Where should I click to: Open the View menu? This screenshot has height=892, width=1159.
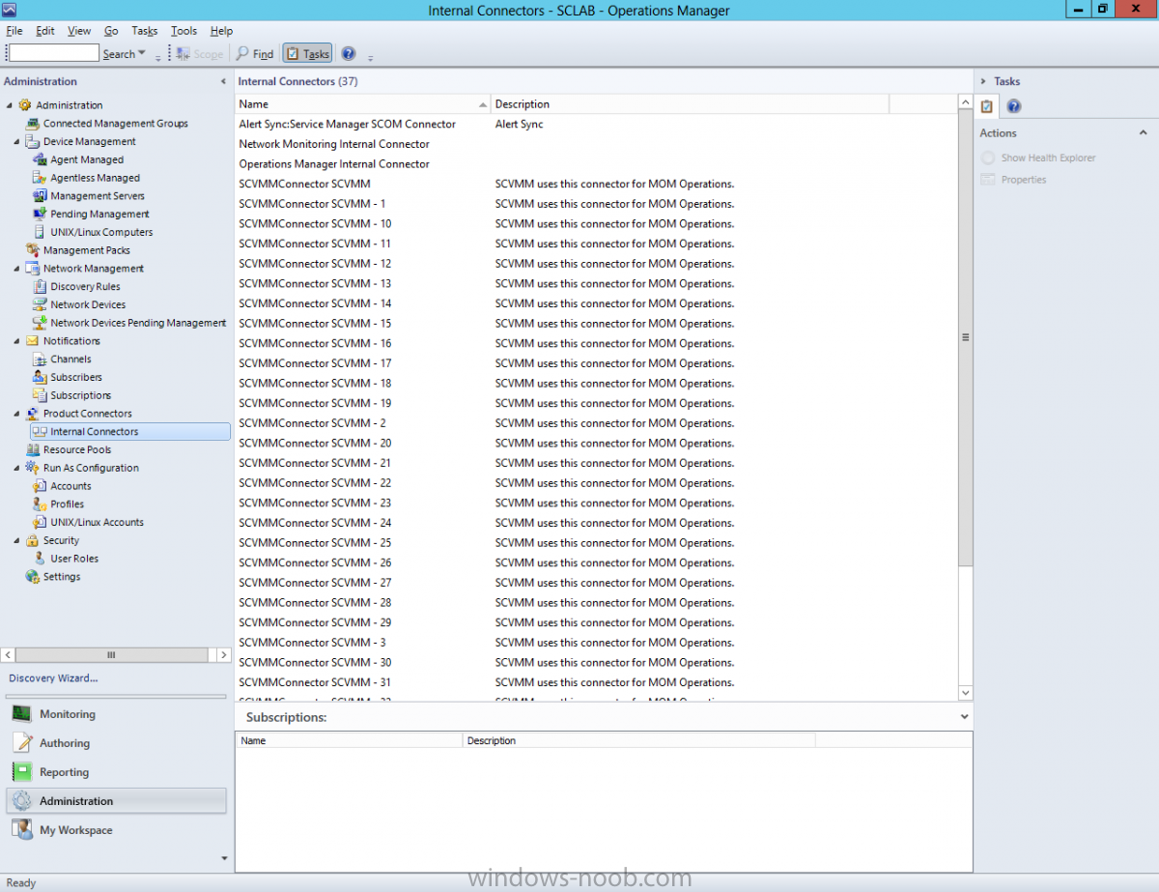79,31
